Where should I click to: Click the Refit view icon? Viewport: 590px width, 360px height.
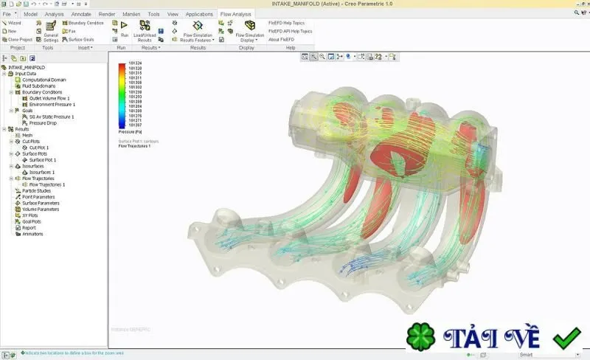point(305,57)
